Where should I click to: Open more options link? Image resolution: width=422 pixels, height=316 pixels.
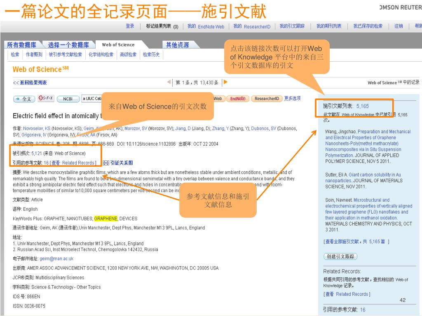292,98
